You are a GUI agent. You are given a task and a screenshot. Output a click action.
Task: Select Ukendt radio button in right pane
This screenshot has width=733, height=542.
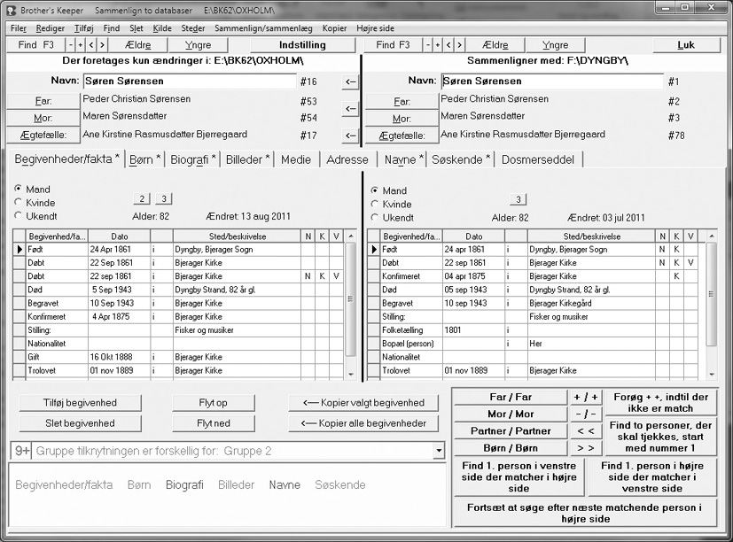point(374,217)
